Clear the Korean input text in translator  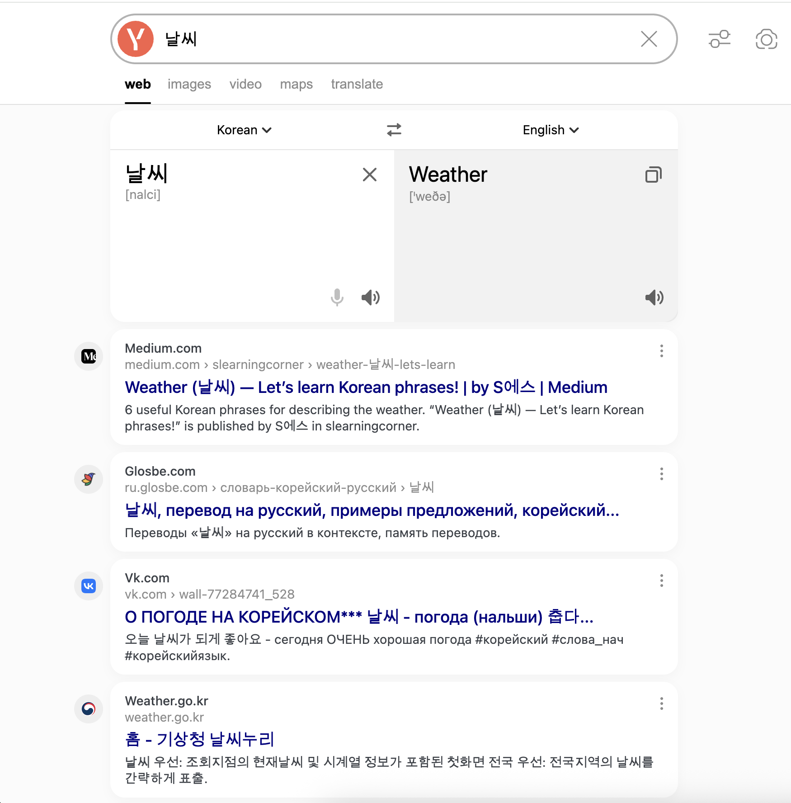tap(369, 175)
